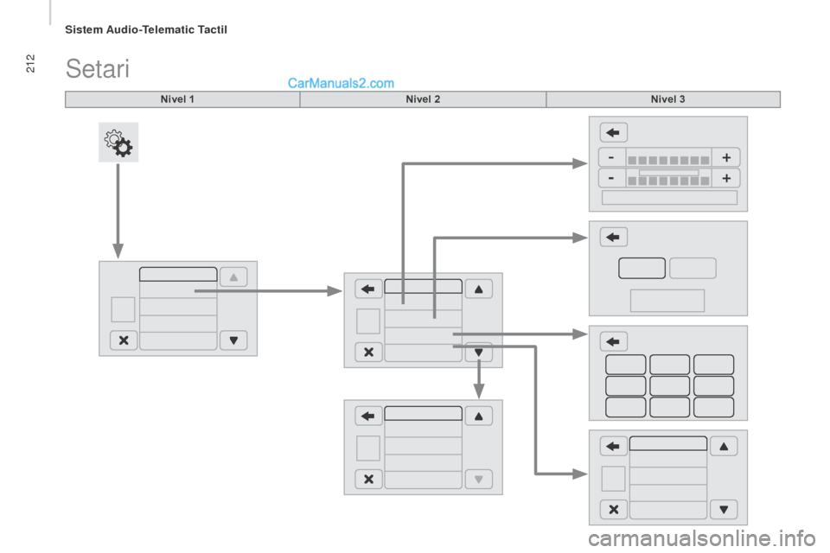The width and height of the screenshot is (830, 553).
Task: Click the up arrow in lower Nivel 2 panel
Action: tap(478, 416)
